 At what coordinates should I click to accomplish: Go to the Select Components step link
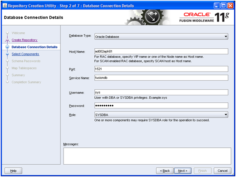[26, 54]
